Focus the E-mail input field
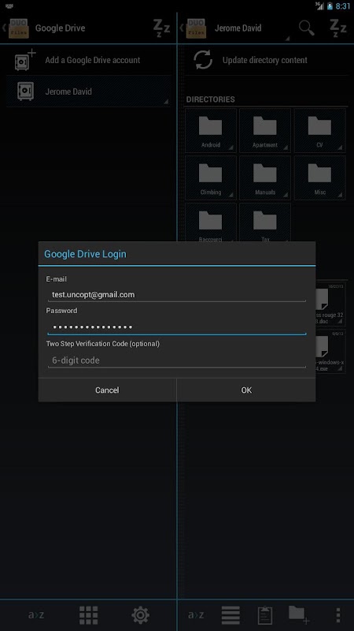Screen dimensions: 354x631 point(176,294)
